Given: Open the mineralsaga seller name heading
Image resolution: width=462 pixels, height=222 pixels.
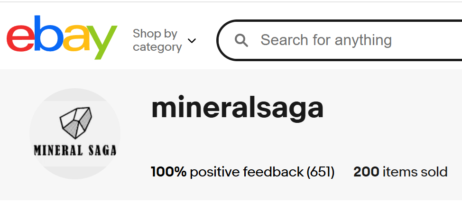Looking at the screenshot, I should click(237, 108).
